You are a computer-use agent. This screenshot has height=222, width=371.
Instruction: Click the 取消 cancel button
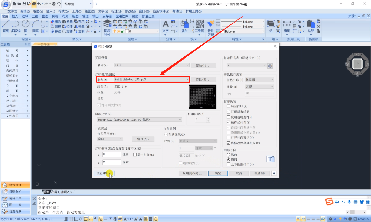click(239, 173)
